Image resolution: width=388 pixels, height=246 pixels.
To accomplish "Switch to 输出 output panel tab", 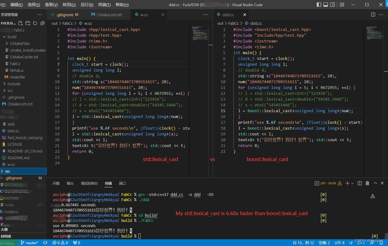I will click(70, 183).
